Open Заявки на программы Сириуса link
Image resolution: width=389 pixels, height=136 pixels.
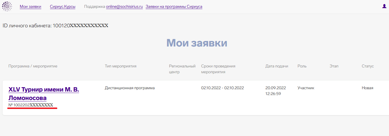click(x=174, y=7)
